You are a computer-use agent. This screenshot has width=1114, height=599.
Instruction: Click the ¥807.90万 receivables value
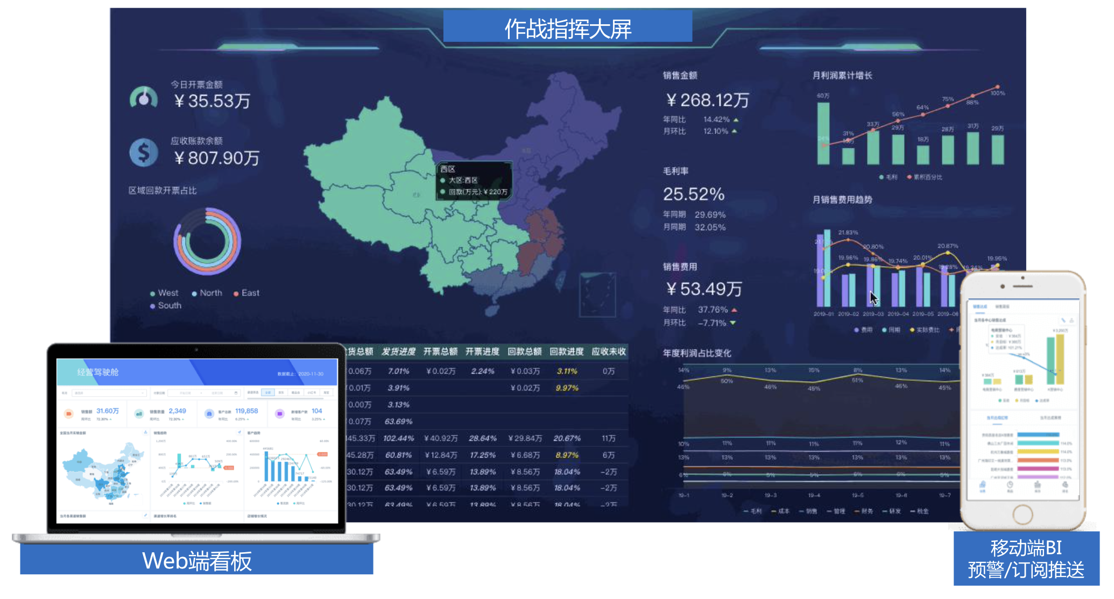pyautogui.click(x=216, y=158)
